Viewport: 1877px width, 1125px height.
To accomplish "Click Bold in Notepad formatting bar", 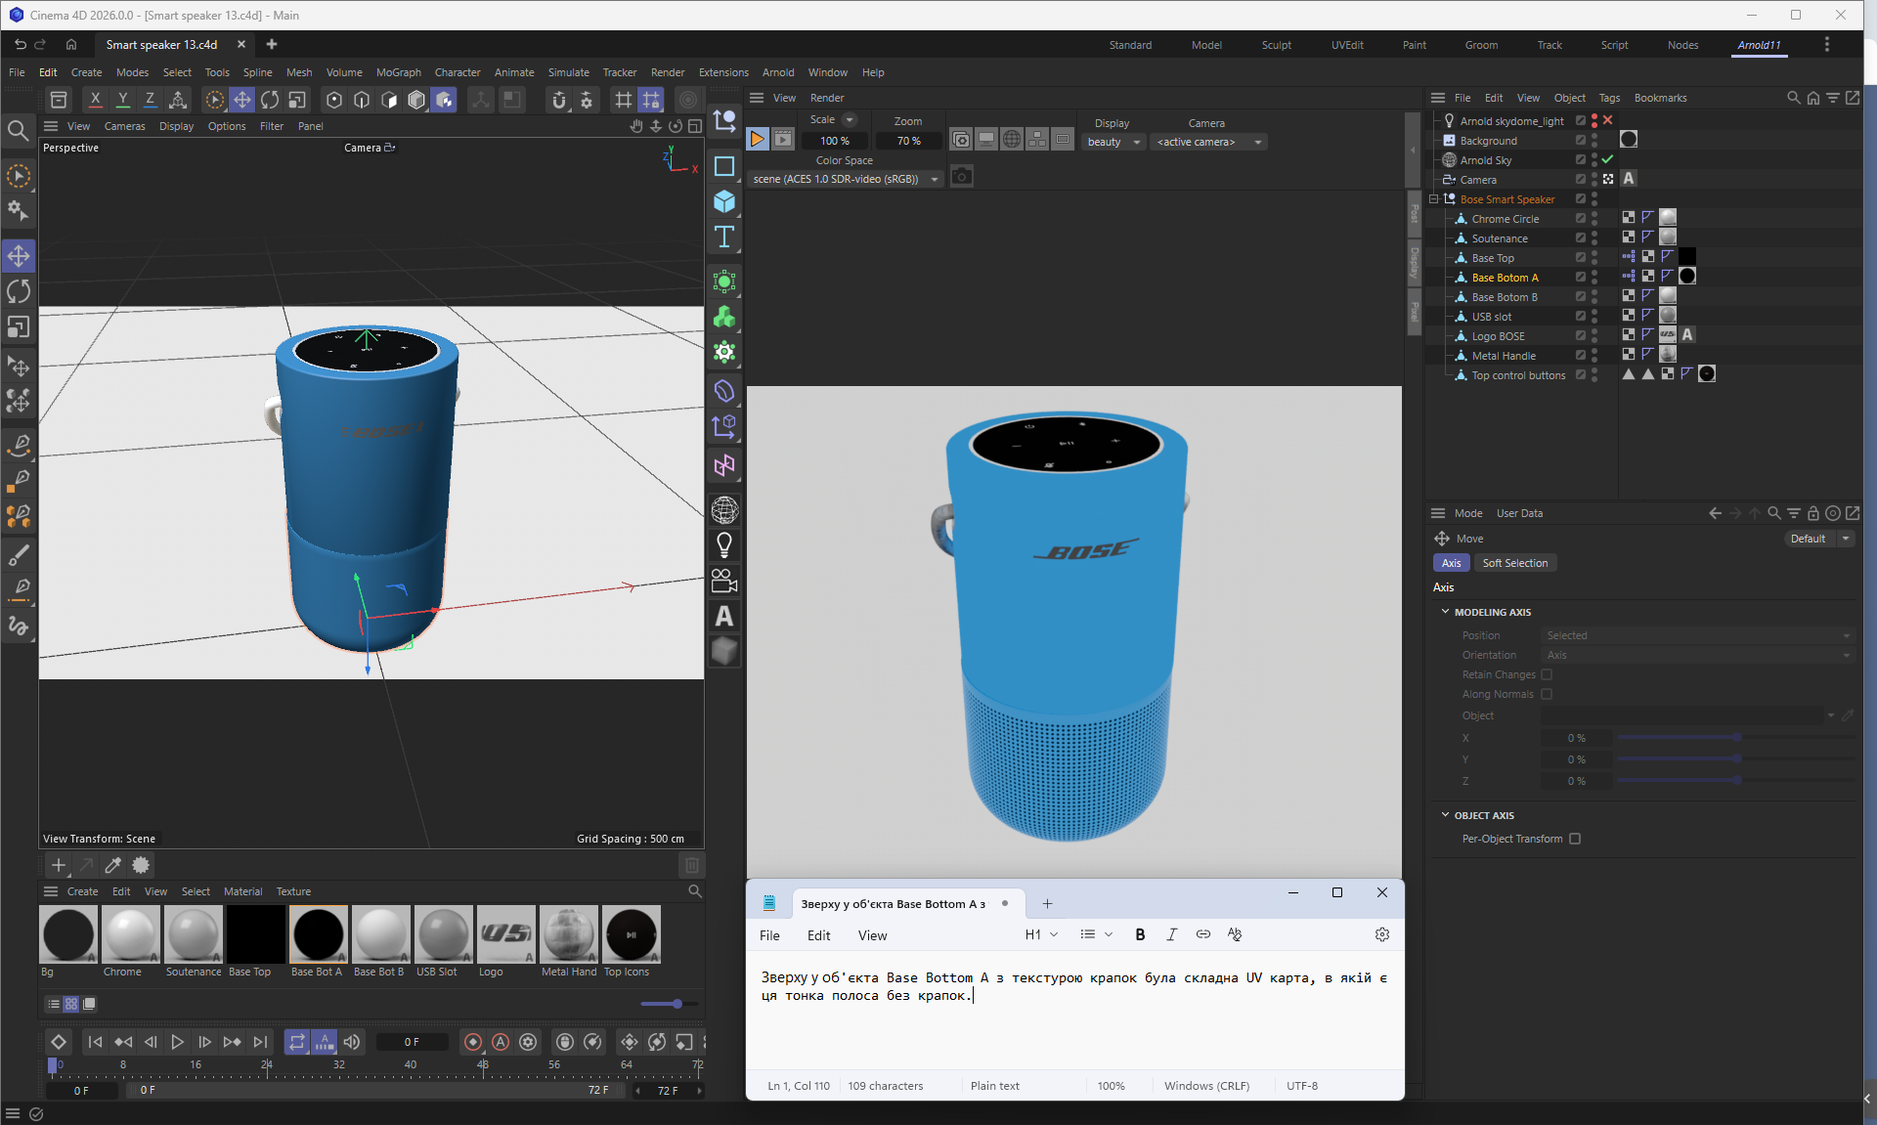I will (x=1140, y=934).
